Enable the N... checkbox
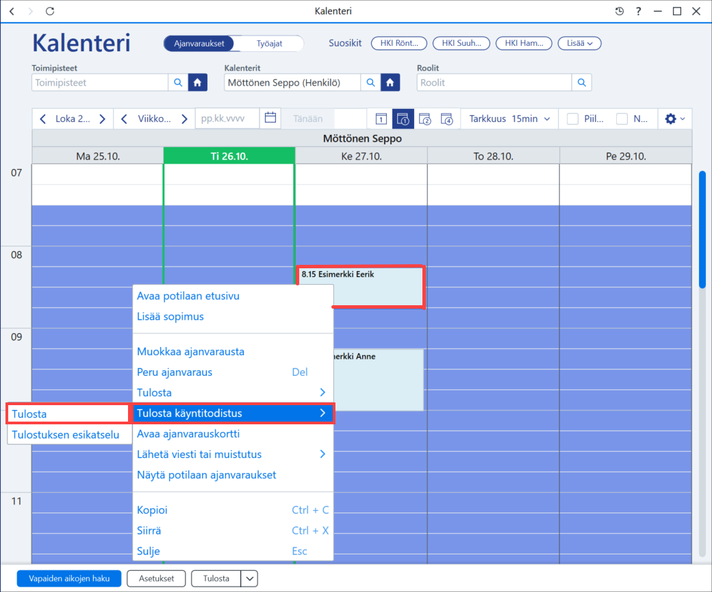Screen dimensions: 712x592 [x=622, y=119]
